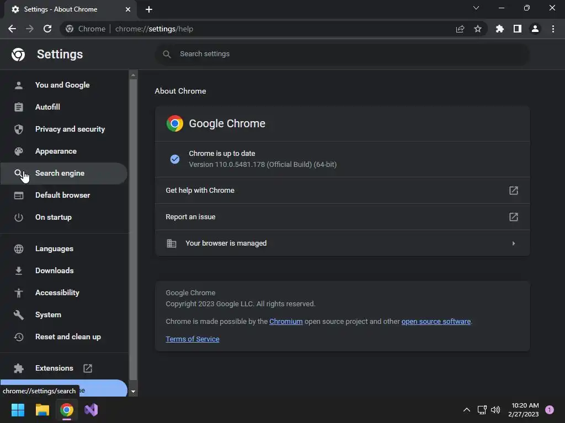The image size is (565, 423).
Task: Select the Settings - About Chrome tab
Action: coord(70,9)
